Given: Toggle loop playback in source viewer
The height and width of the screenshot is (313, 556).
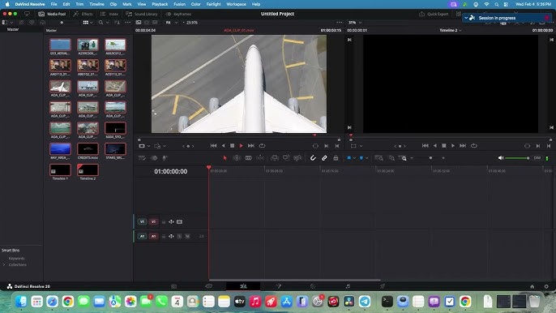Looking at the screenshot, I should pyautogui.click(x=262, y=145).
